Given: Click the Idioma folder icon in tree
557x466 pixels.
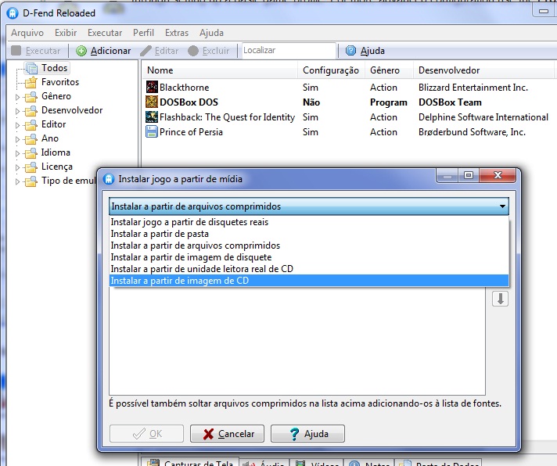Looking at the screenshot, I should [31, 152].
